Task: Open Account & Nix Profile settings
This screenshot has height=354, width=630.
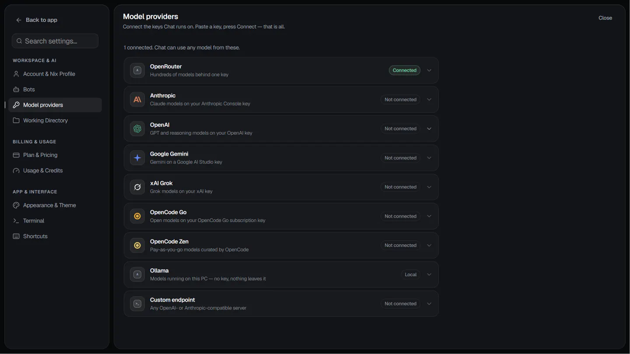Action: coord(55,74)
